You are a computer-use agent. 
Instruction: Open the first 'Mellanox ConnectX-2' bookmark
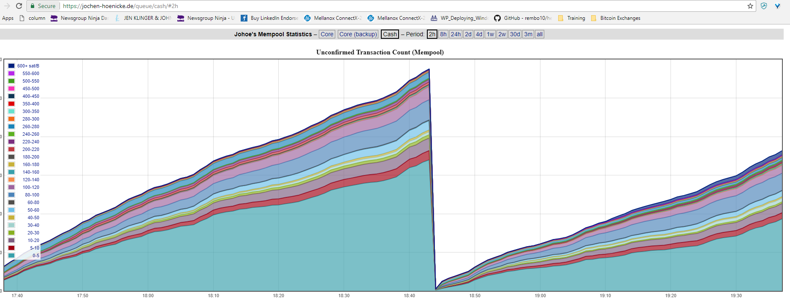click(333, 18)
